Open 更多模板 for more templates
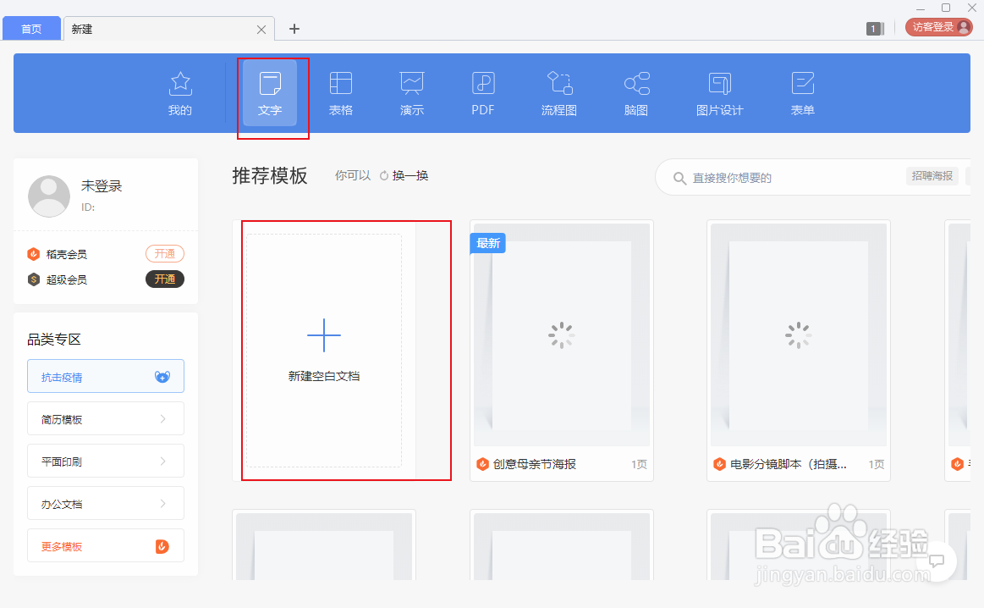984x608 pixels. tap(106, 545)
